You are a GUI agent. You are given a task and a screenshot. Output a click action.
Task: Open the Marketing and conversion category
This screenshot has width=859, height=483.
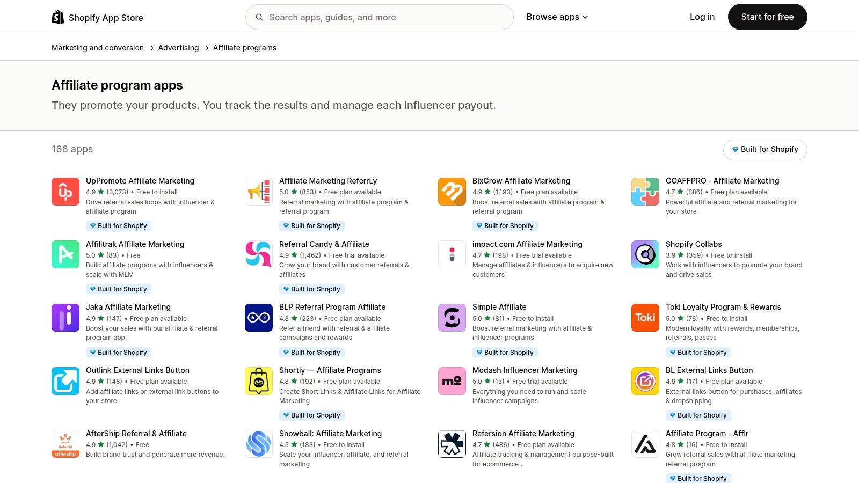(x=97, y=47)
